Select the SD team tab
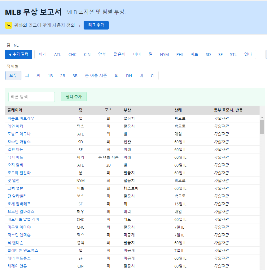Image resolution: width=267 pixels, height=270 pixels. [208, 54]
